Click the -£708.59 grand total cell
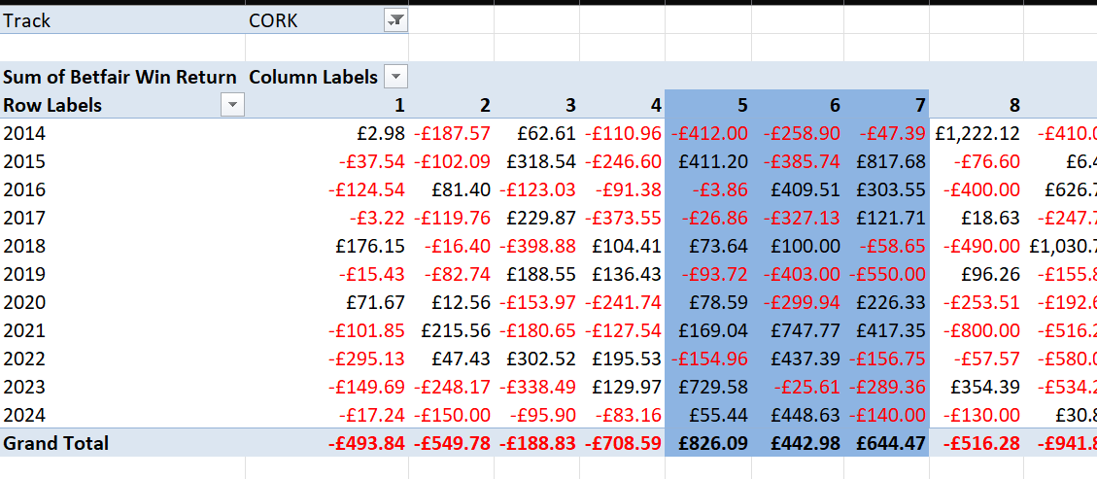 tap(622, 443)
